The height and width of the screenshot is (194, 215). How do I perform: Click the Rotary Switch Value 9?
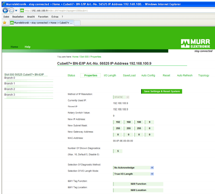(x=114, y=116)
